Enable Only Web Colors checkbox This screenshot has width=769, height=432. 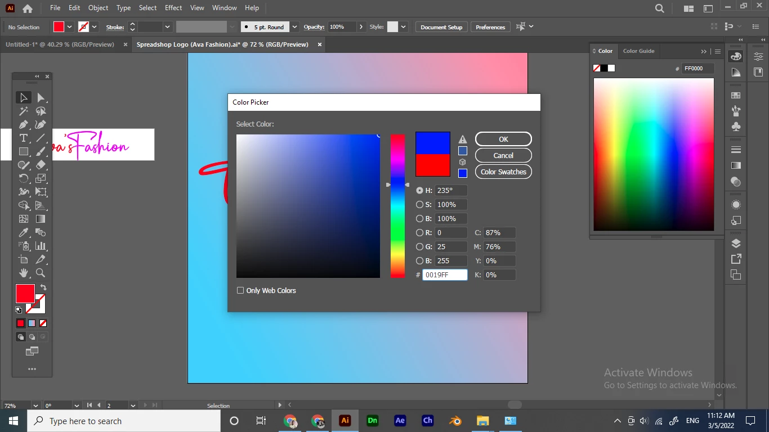click(240, 291)
